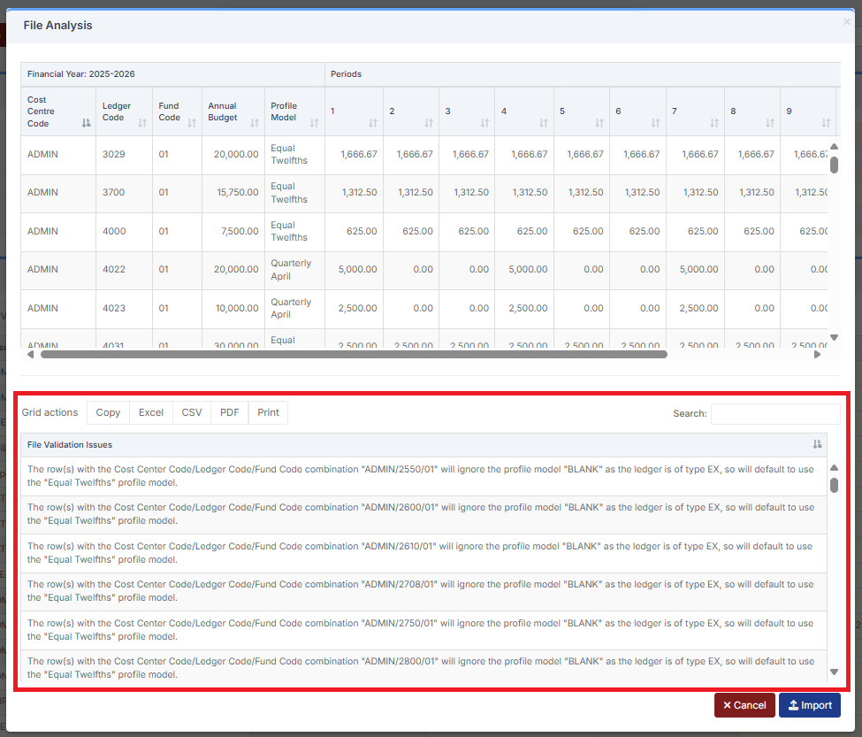Export grid to Excel
The height and width of the screenshot is (737, 862).
click(150, 412)
